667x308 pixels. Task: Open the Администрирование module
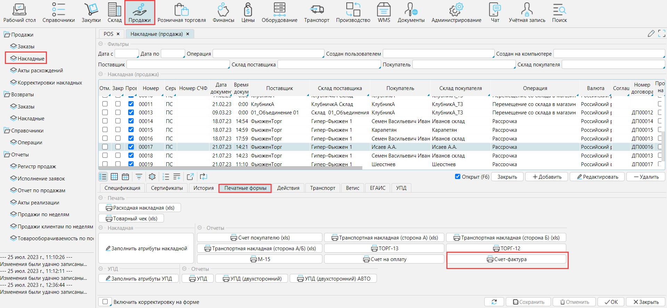click(456, 13)
